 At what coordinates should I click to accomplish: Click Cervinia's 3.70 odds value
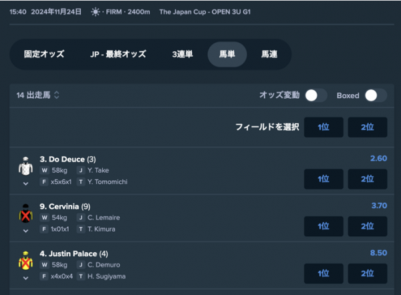(379, 206)
